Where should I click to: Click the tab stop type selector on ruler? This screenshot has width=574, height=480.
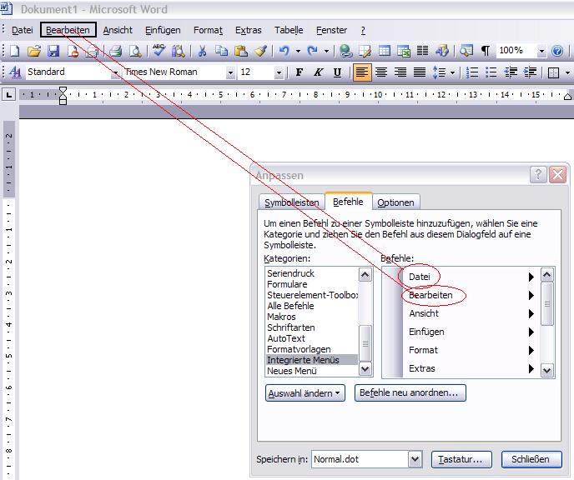pos(9,95)
